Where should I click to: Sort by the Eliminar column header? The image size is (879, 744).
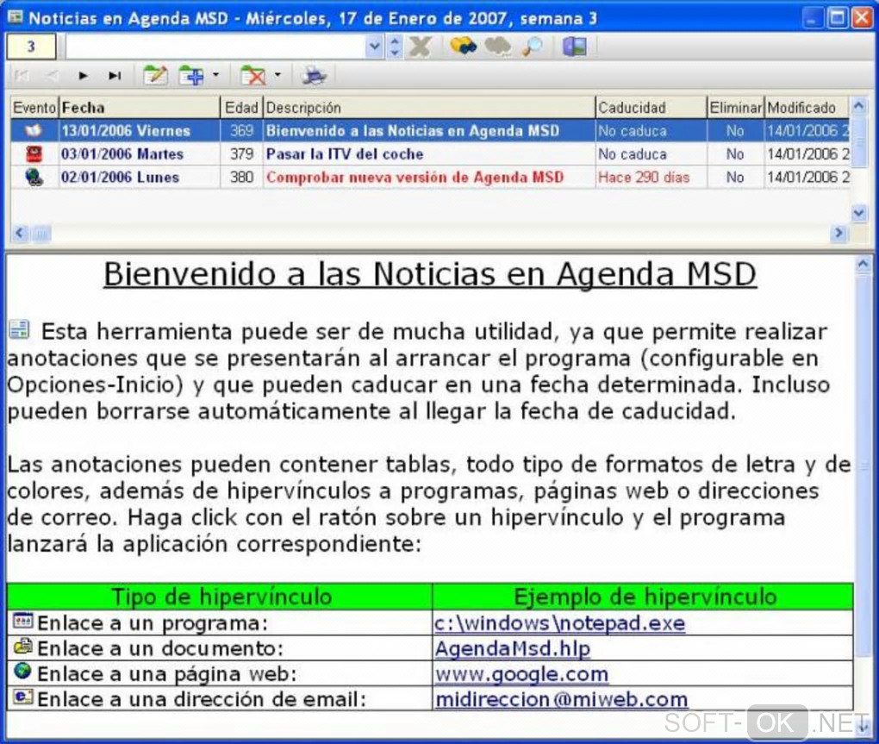pos(735,107)
